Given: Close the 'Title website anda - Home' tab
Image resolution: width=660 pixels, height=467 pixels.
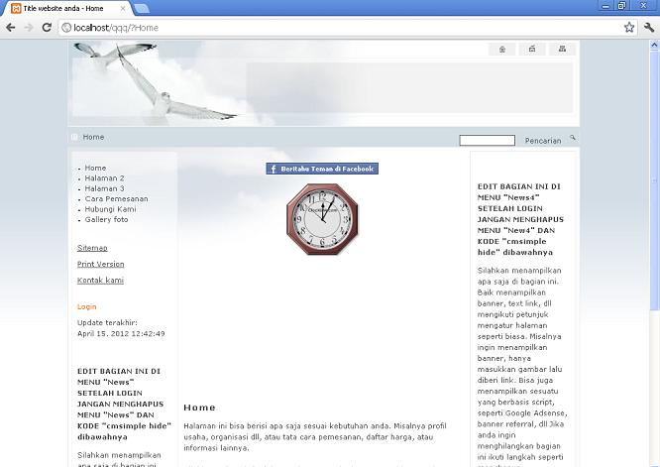Looking at the screenshot, I should 123,8.
